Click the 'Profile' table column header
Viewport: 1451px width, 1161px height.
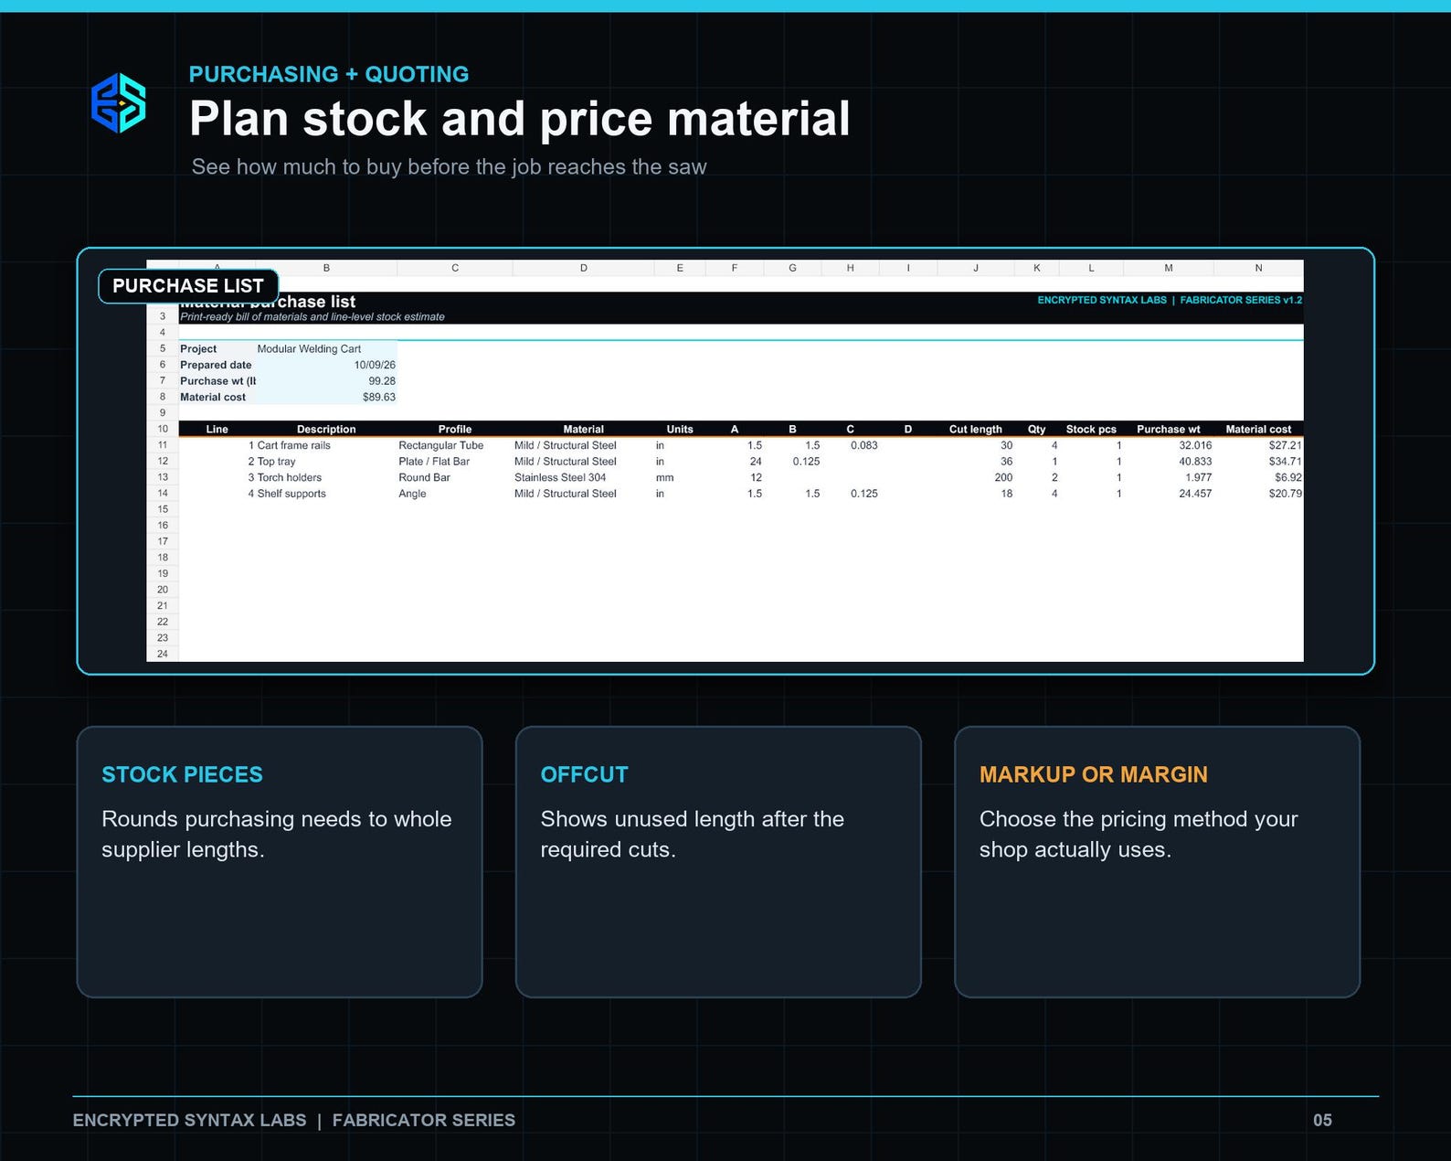[455, 430]
